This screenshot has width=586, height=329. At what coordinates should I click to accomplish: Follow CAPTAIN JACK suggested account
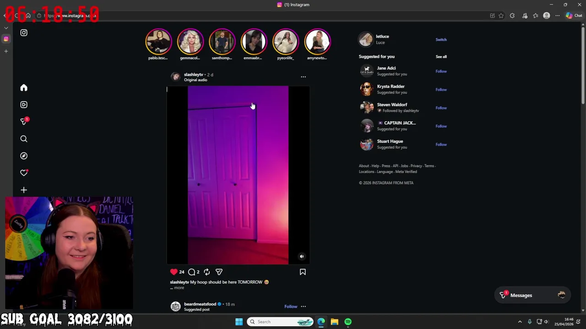coord(441,126)
